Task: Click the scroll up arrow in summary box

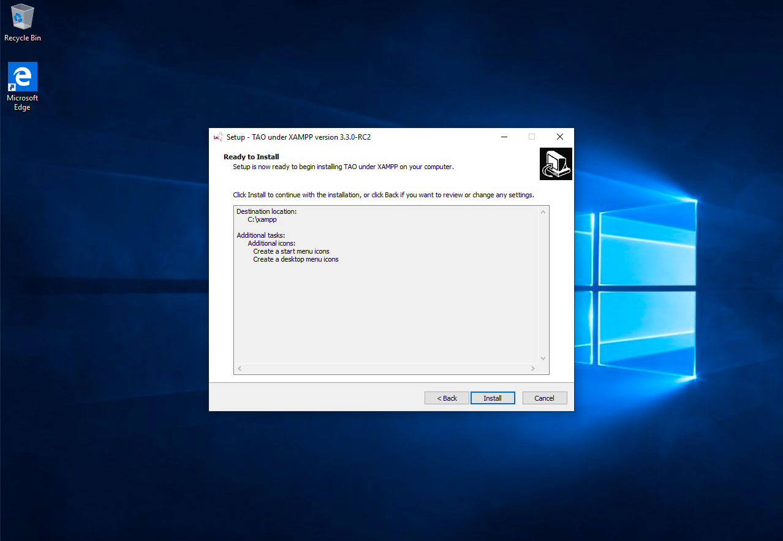Action: coord(543,211)
